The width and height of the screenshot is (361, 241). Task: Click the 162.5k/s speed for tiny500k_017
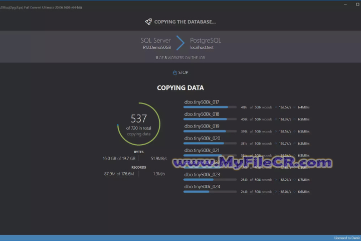click(285, 107)
